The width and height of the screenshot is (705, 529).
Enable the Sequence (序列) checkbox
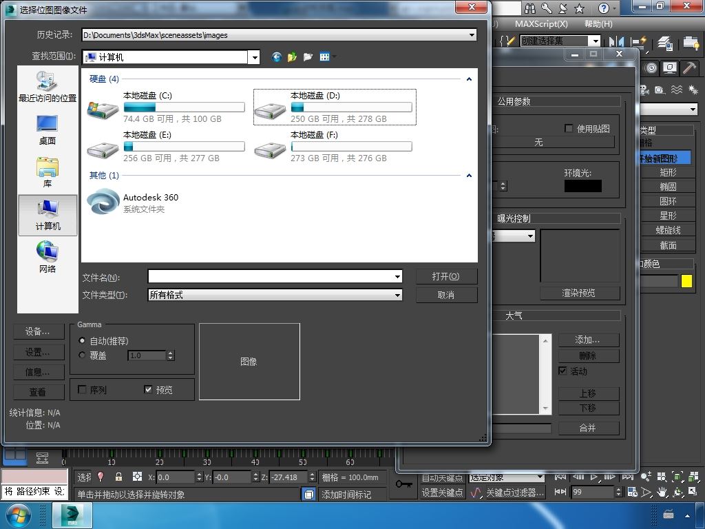[82, 390]
